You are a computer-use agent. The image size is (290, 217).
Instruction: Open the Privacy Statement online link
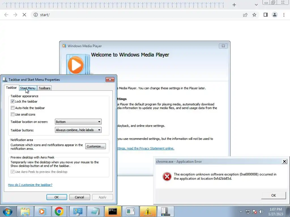(x=146, y=148)
